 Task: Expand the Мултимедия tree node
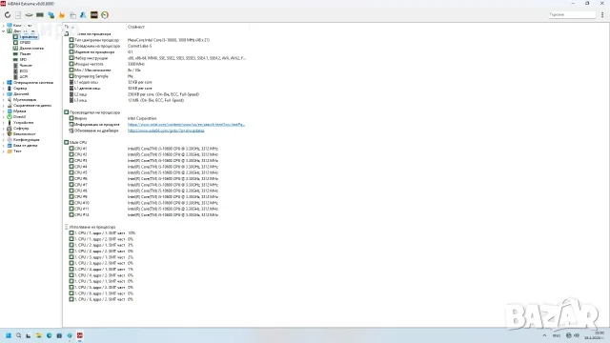(x=4, y=99)
